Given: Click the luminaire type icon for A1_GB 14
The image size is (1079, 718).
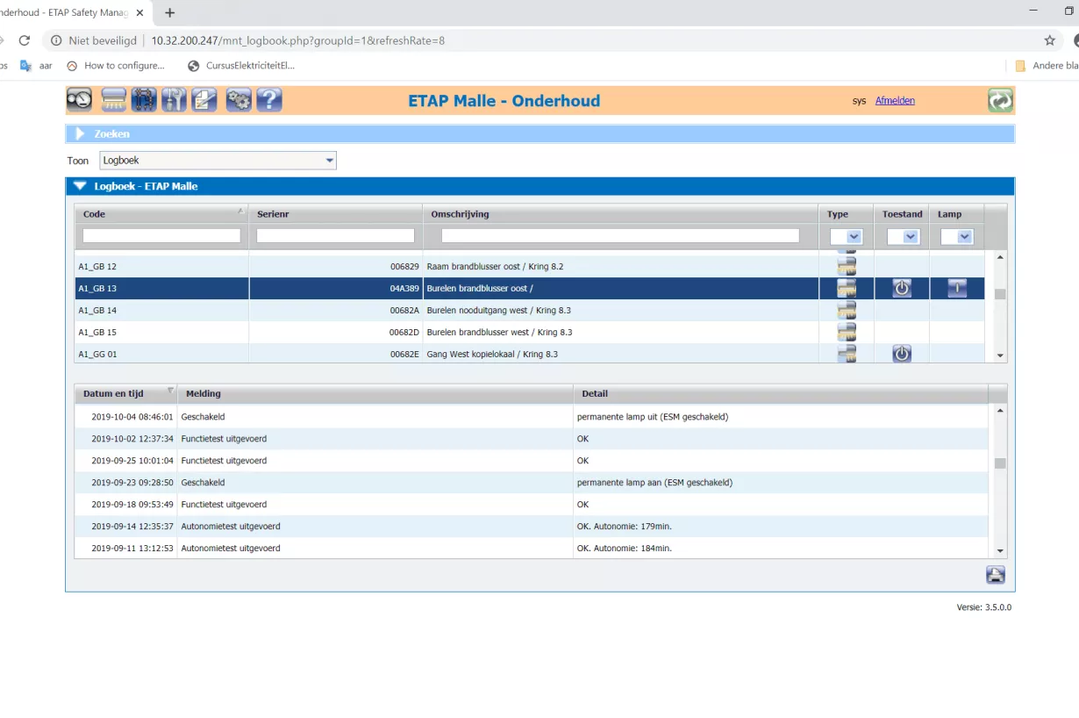Looking at the screenshot, I should (x=847, y=310).
